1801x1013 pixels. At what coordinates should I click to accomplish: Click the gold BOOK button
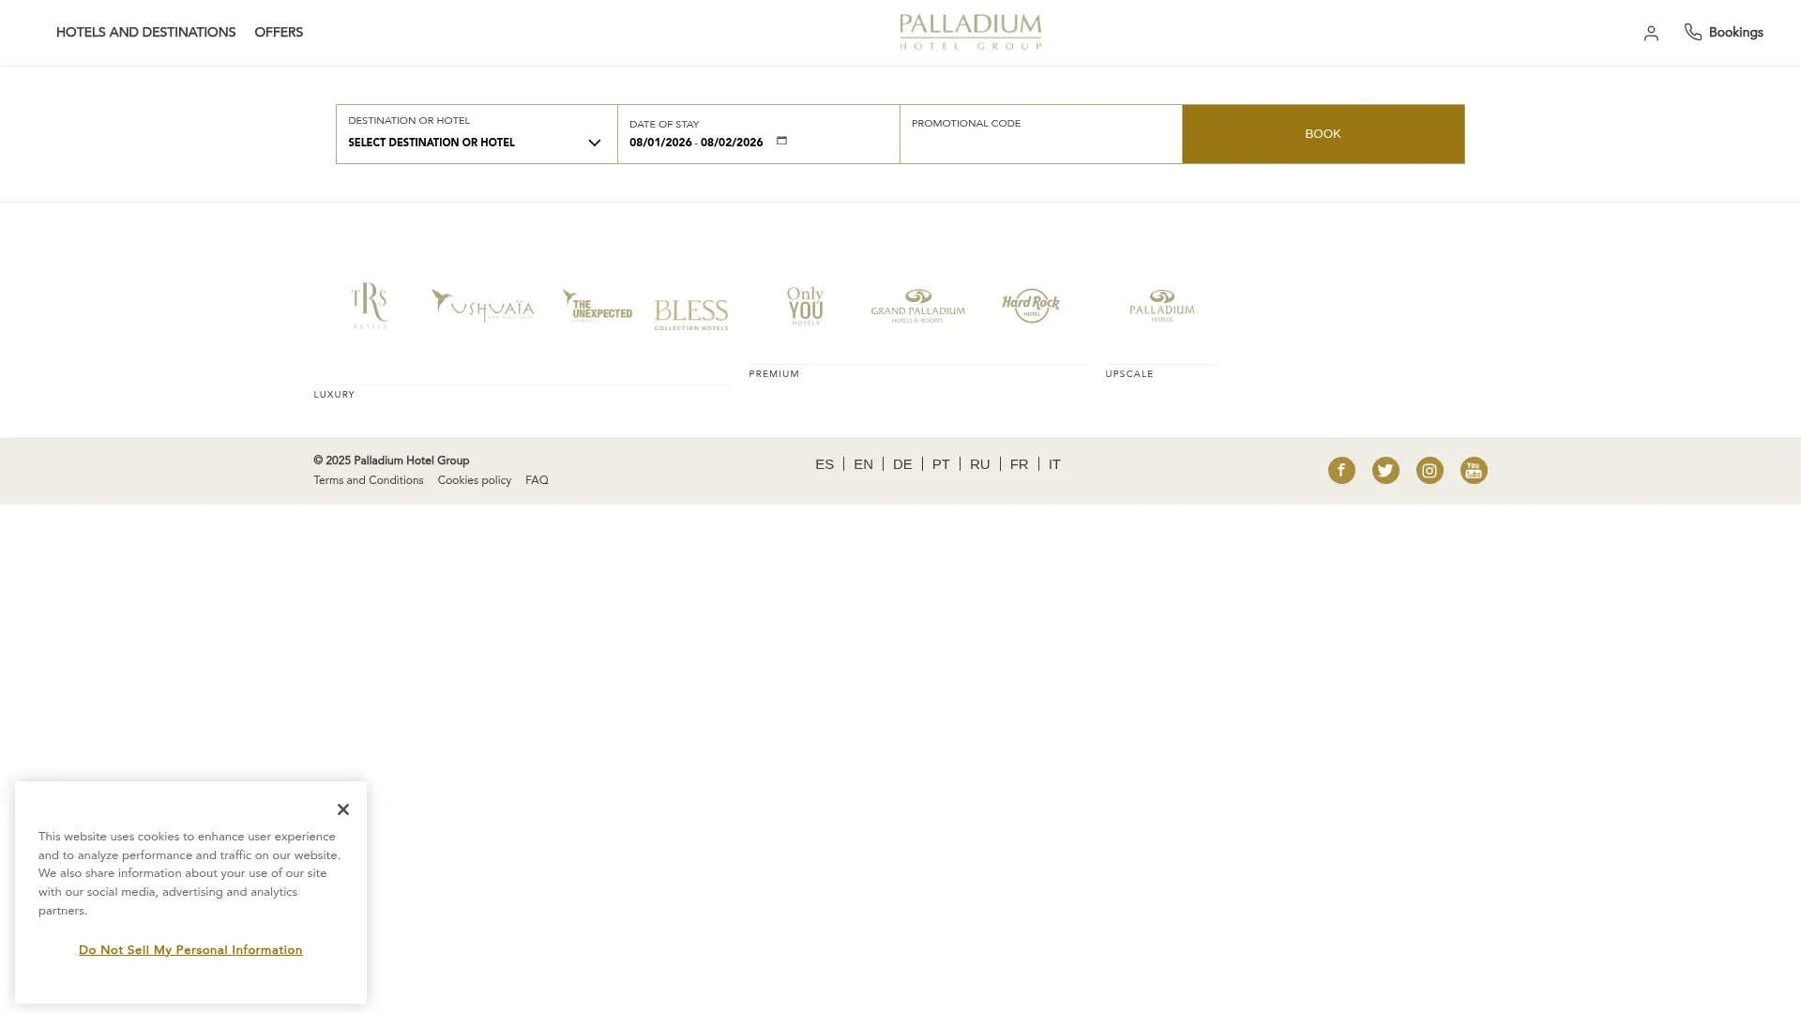click(1323, 134)
